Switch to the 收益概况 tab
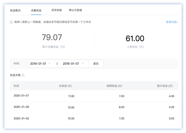This screenshot has width=186, height=133. (x=15, y=10)
